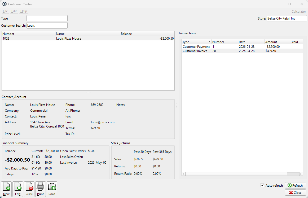
Task: Click the $499.50 invoice amount
Action: click(x=271, y=51)
